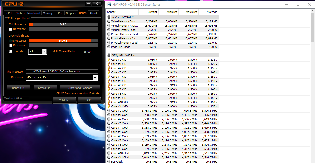This screenshot has height=163, width=315.
Task: Click the lightning icon beside Core #7 VID
Action: point(109,89)
